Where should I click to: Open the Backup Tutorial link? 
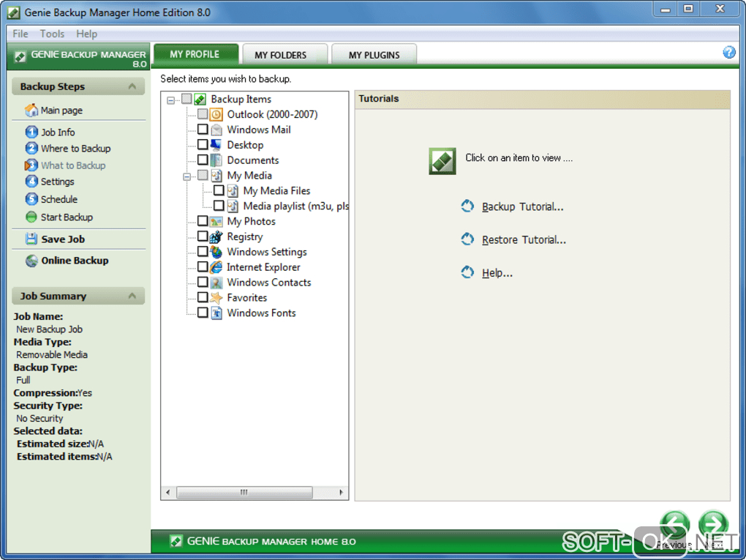click(x=522, y=206)
